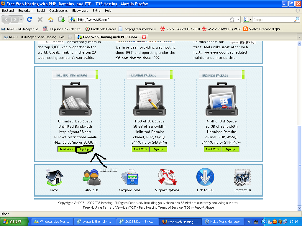Click the NL language indicator in tray

(x=249, y=222)
